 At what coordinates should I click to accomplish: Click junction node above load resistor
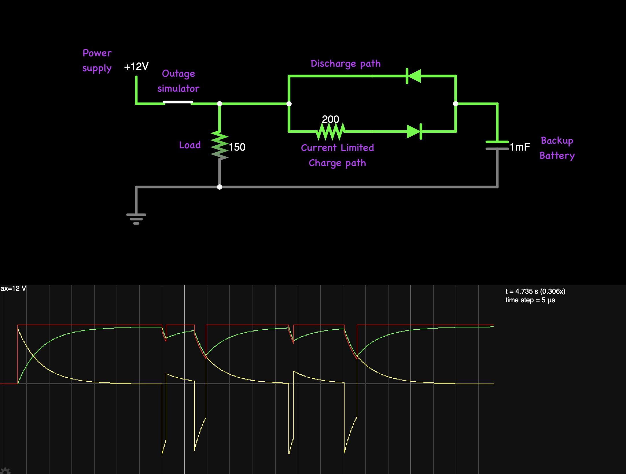[220, 104]
